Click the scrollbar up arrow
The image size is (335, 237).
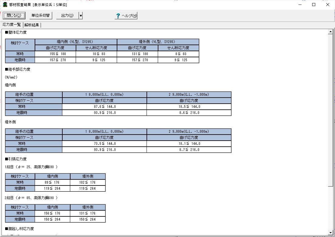330,32
